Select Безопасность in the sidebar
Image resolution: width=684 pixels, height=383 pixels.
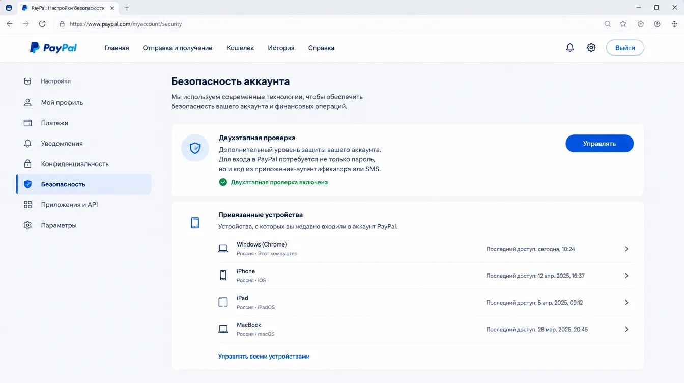coord(84,184)
